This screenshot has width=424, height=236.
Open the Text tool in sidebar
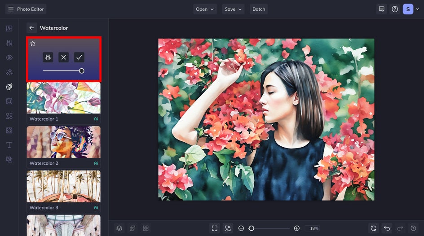(9, 145)
